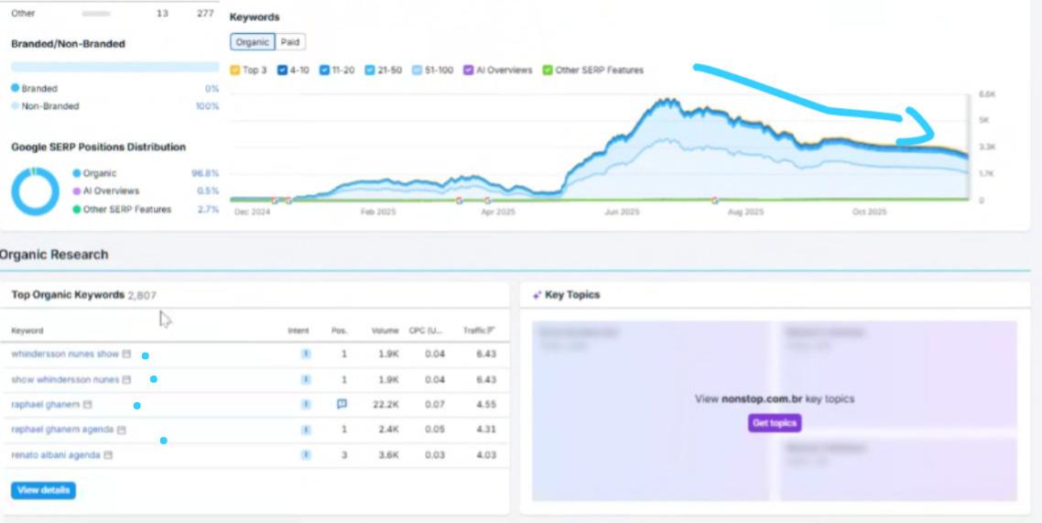The image size is (1042, 523).
Task: Open the 'whindersson nunes show' keyword link
Action: click(x=65, y=354)
